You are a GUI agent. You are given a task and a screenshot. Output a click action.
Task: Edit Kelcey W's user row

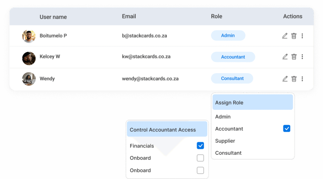(285, 57)
